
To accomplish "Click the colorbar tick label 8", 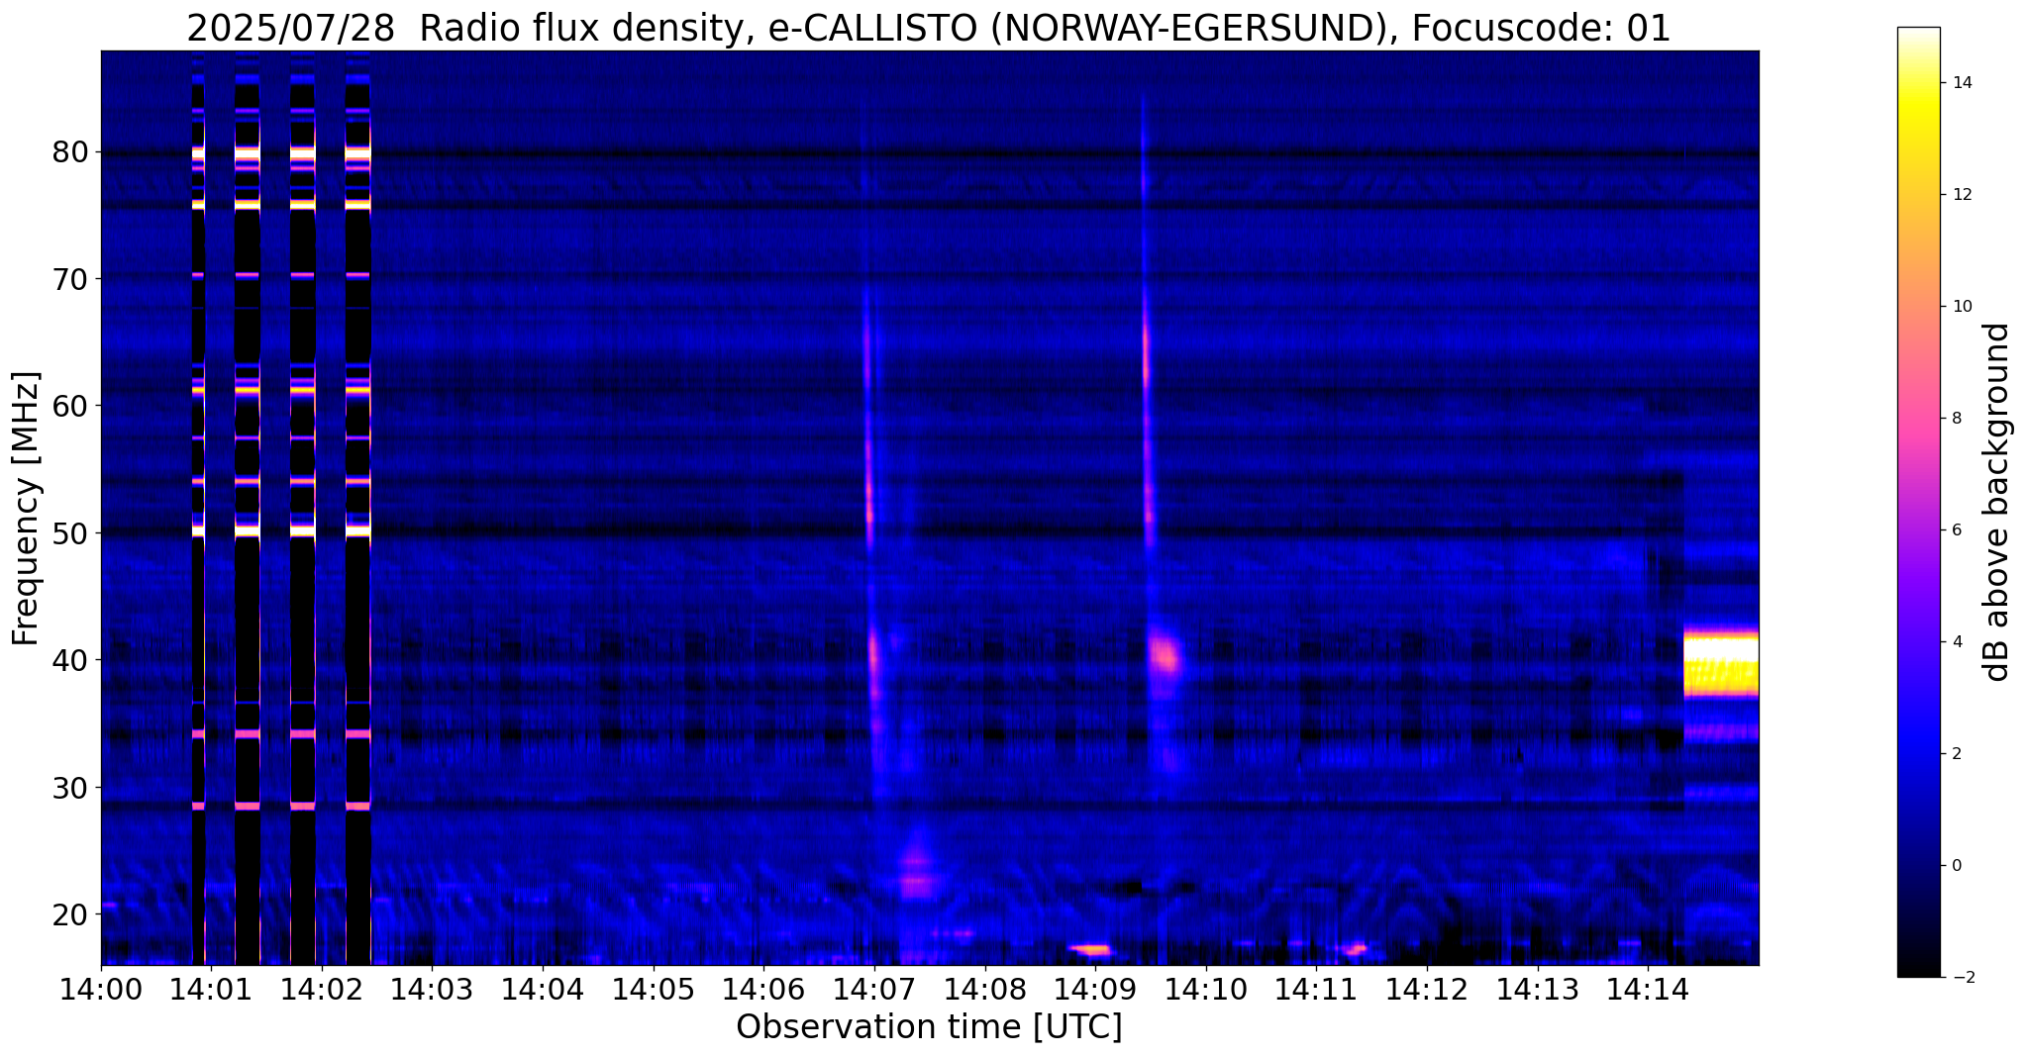I will [1955, 419].
